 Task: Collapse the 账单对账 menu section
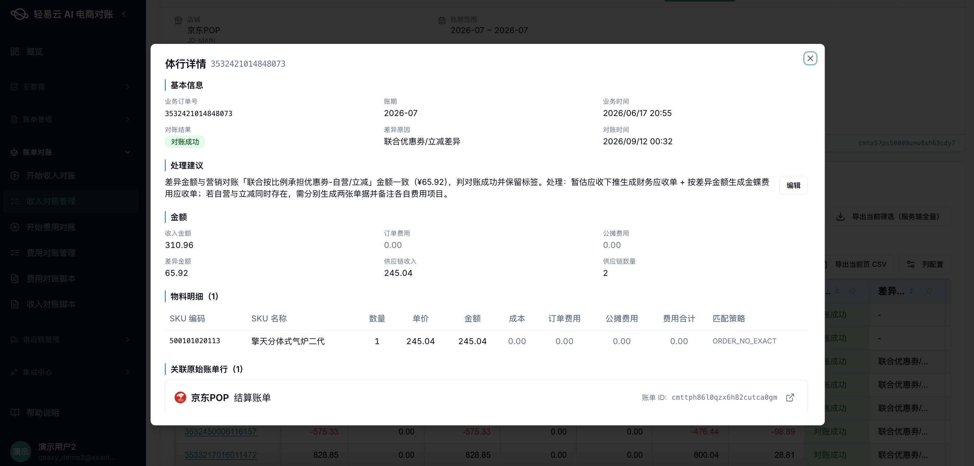[71, 152]
